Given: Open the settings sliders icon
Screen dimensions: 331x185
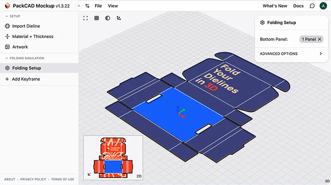Looking at the screenshot, I should pos(87,6).
